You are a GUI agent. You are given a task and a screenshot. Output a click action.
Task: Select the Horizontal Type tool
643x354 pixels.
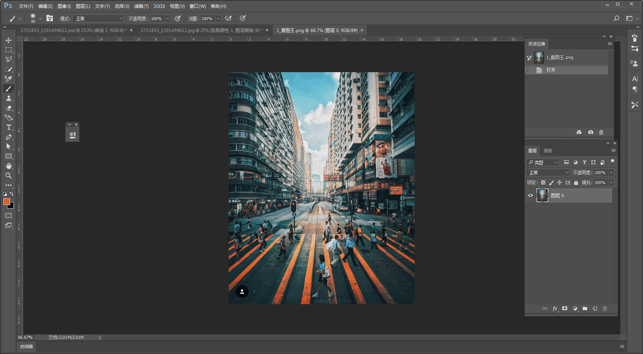[x=9, y=127]
